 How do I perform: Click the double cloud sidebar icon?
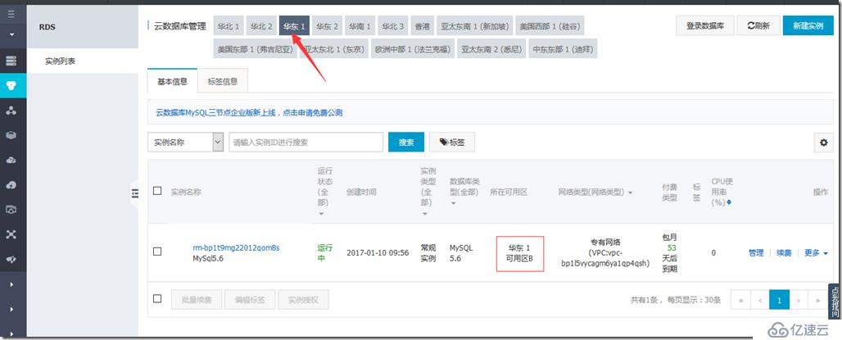point(11,160)
